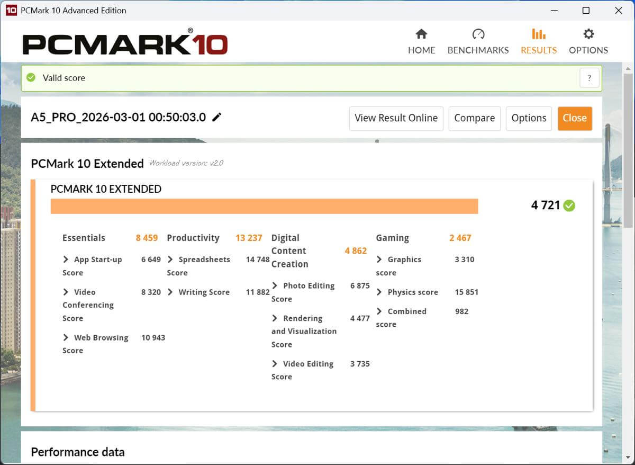Click the orange Close button
635x465 pixels.
point(574,118)
